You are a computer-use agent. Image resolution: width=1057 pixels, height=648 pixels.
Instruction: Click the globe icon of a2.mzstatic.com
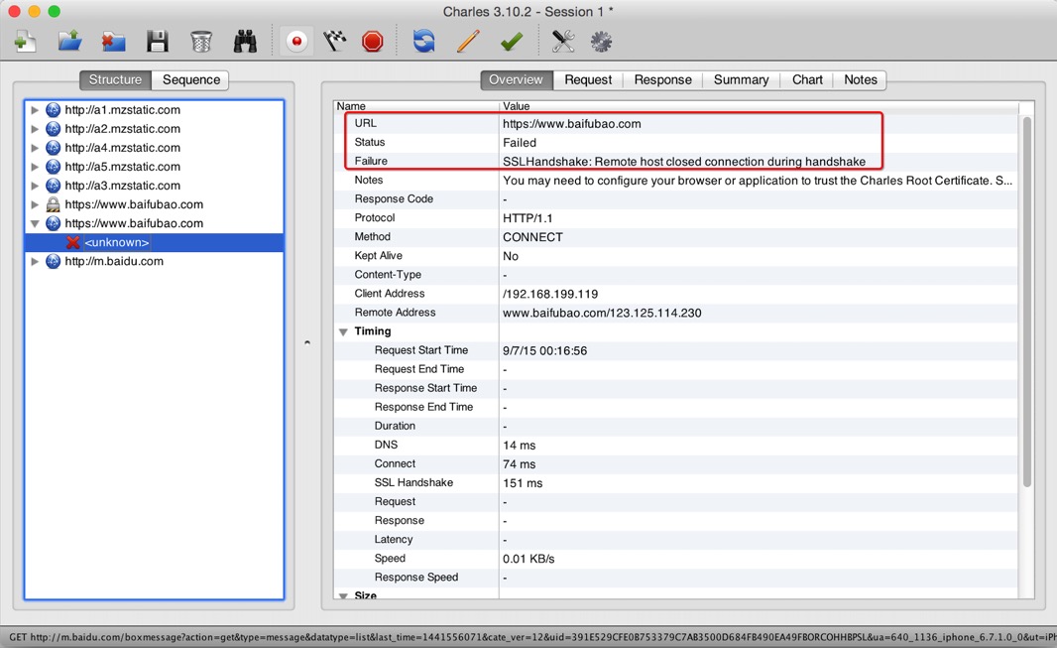(53, 129)
